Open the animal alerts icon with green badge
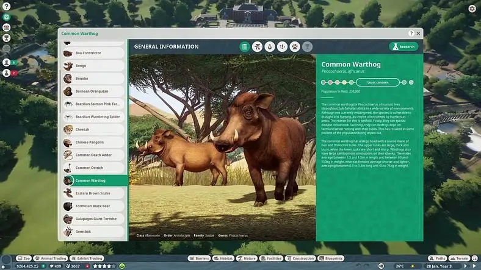This screenshot has height=270, width=481. coord(7,62)
